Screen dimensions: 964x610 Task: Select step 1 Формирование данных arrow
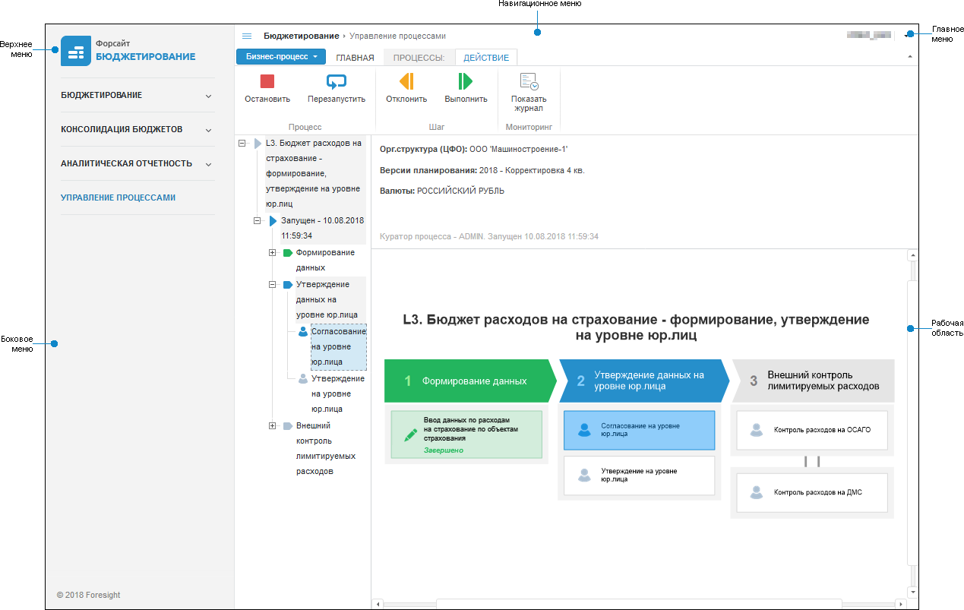(x=472, y=381)
